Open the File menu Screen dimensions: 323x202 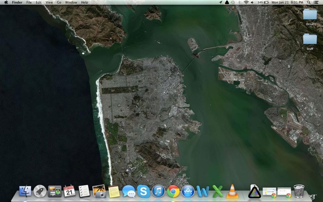pos(29,3)
